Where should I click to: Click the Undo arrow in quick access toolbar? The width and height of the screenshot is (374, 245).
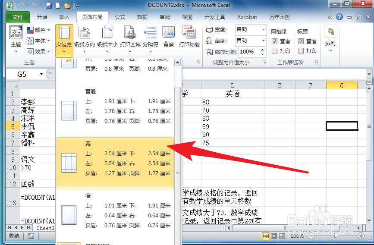(21, 5)
